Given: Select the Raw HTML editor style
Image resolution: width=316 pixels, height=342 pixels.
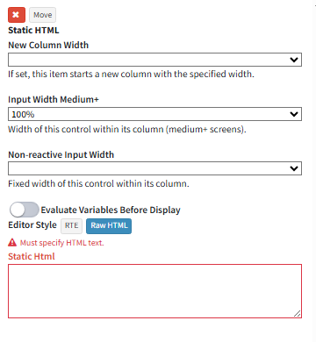Looking at the screenshot, I should tap(109, 225).
